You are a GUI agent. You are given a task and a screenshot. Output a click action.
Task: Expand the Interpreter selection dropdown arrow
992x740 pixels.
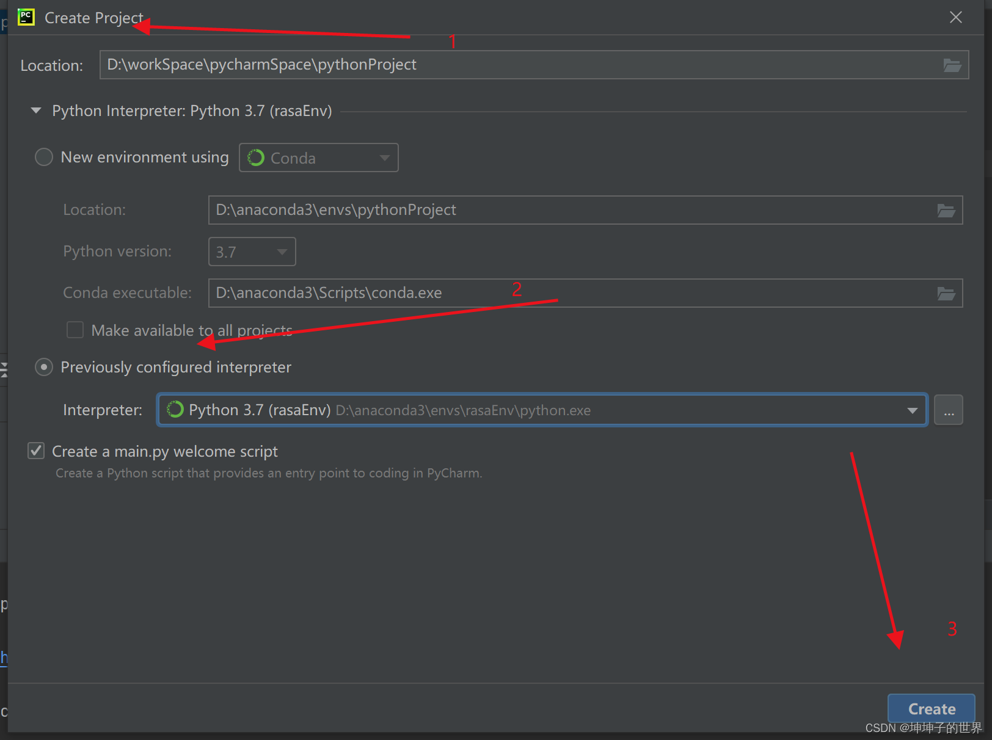click(912, 410)
